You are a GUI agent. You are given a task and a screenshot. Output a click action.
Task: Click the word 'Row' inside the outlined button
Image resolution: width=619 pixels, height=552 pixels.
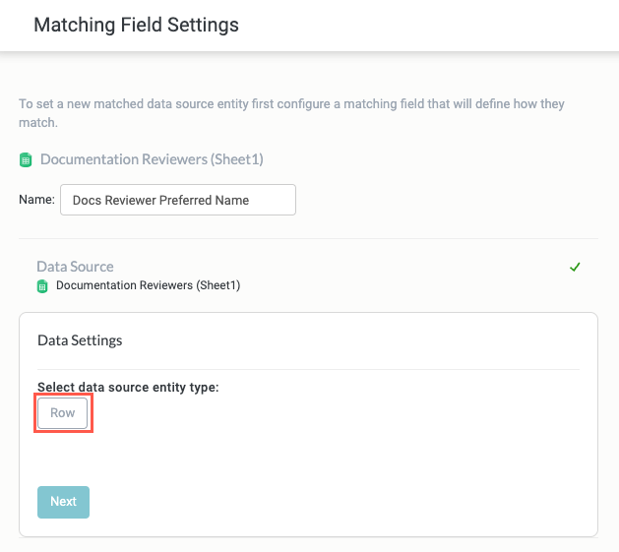pyautogui.click(x=63, y=413)
